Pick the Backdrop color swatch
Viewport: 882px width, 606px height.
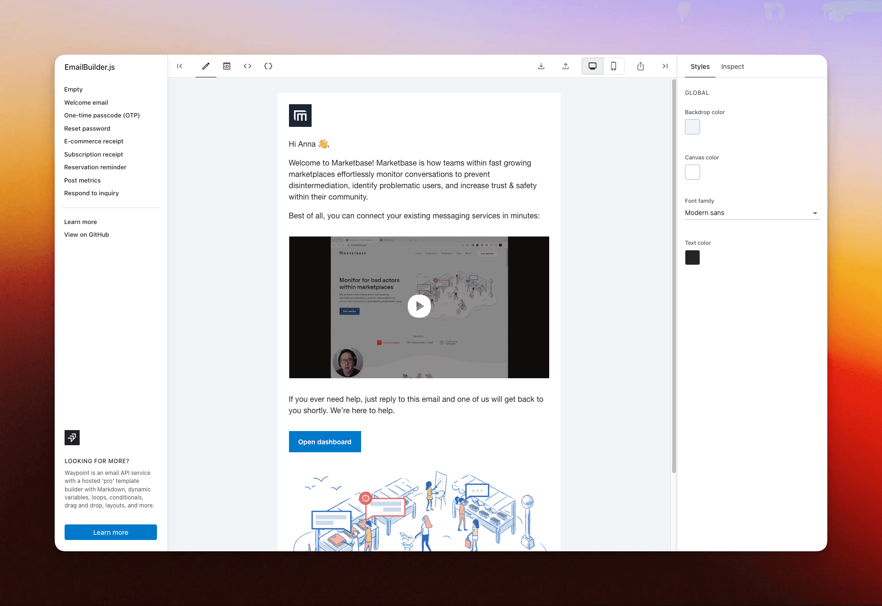pos(692,127)
